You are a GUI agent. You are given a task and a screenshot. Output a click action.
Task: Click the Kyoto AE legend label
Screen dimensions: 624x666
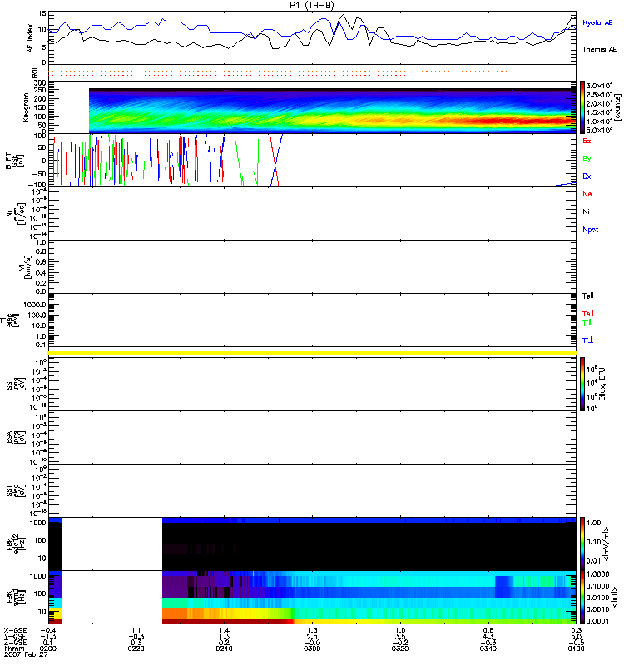[598, 24]
